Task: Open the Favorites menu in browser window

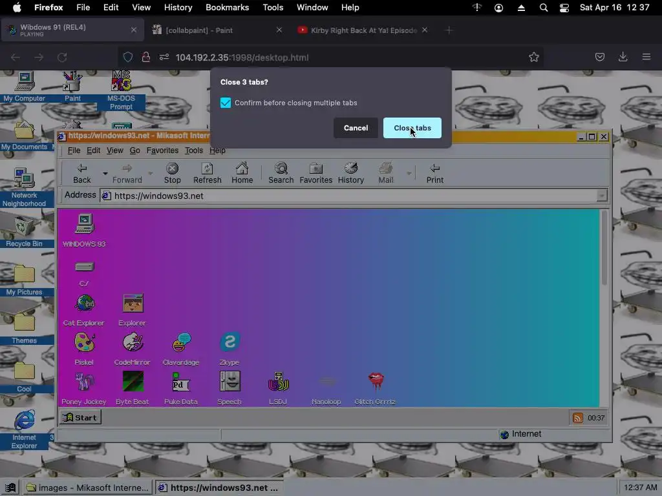Action: (162, 150)
